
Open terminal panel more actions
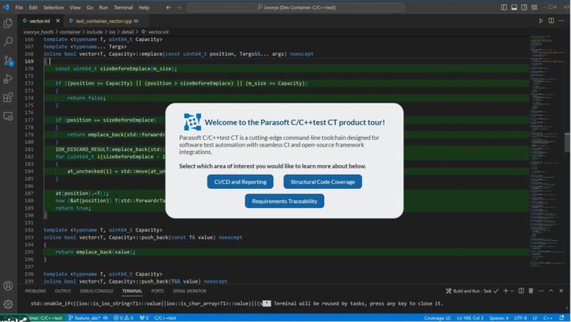(541, 291)
